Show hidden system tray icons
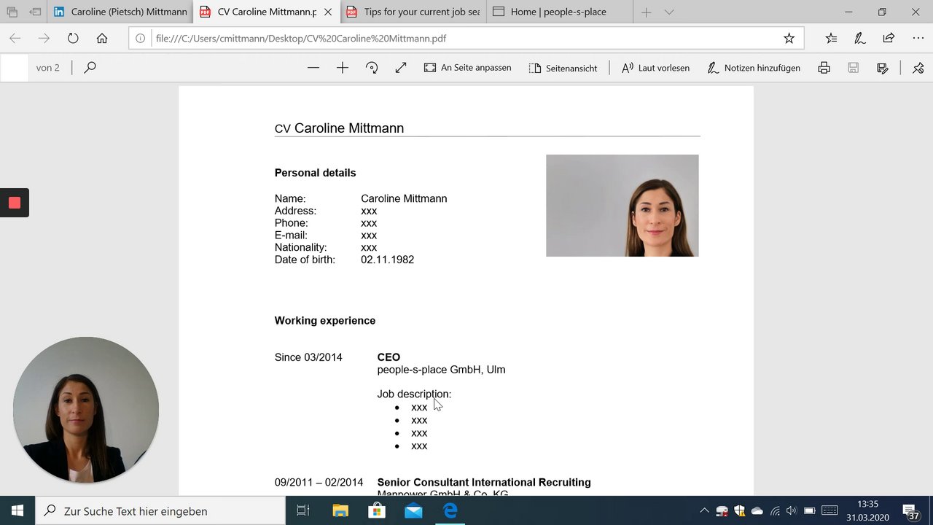 point(704,511)
